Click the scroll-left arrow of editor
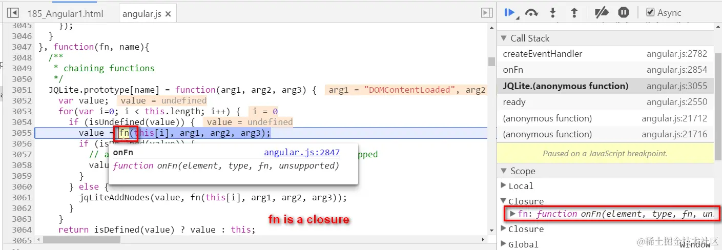Screen dimensions: 722x250 pyautogui.click(x=37, y=239)
